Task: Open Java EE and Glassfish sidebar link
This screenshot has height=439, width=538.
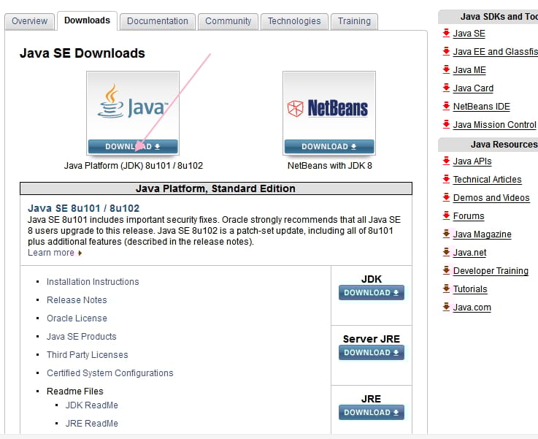Action: (x=496, y=52)
